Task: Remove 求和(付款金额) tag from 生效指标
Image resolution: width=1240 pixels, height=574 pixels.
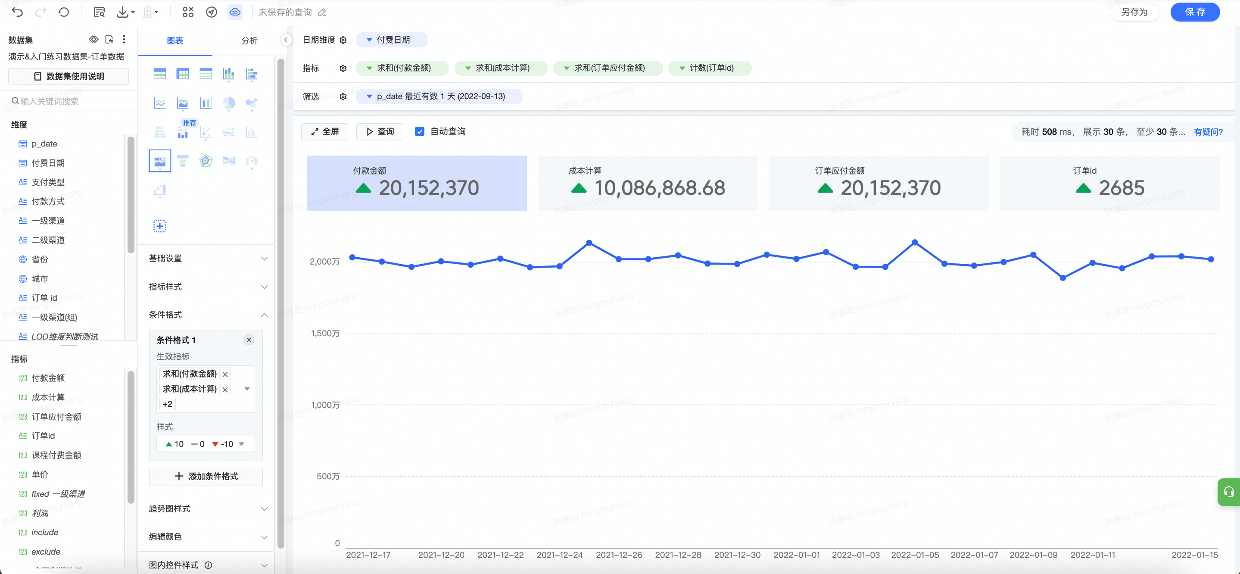Action: tap(225, 374)
